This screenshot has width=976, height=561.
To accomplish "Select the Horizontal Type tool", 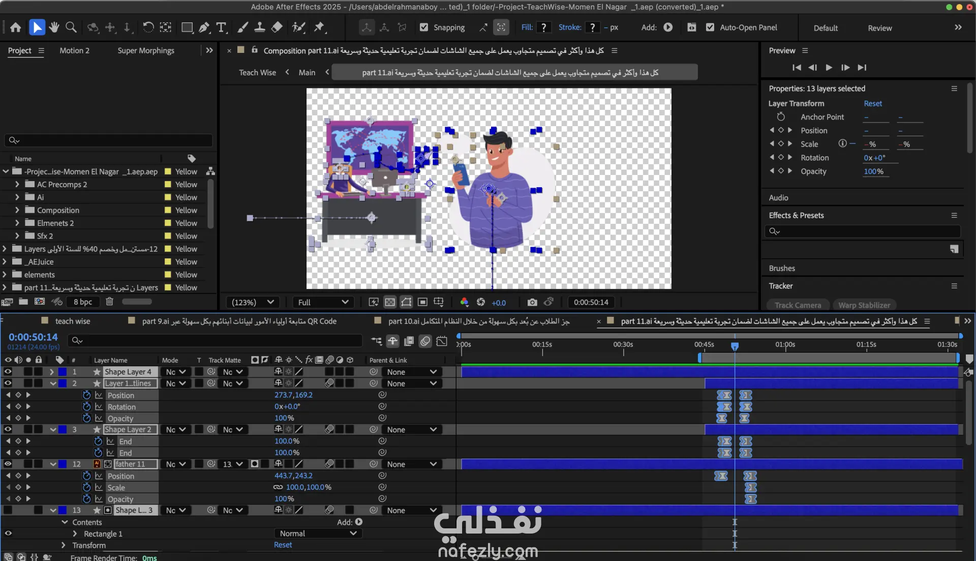I will click(x=221, y=27).
